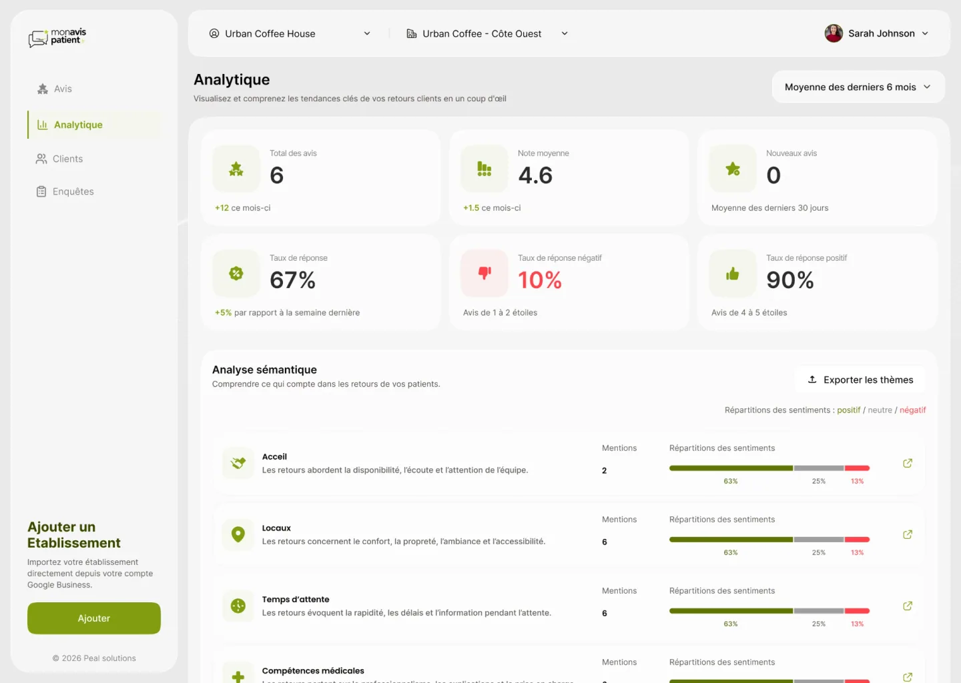Click the 'Ajouter un Etablissement' heading
Viewport: 961px width, 683px height.
pyautogui.click(x=74, y=535)
